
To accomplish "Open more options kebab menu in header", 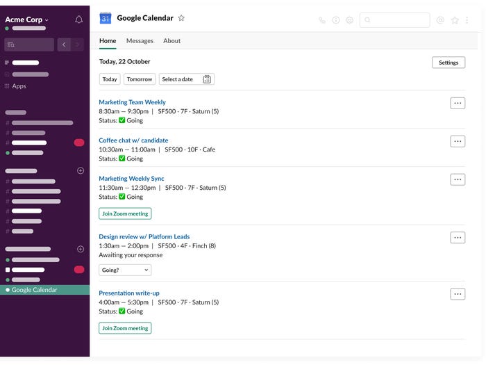I will point(467,20).
